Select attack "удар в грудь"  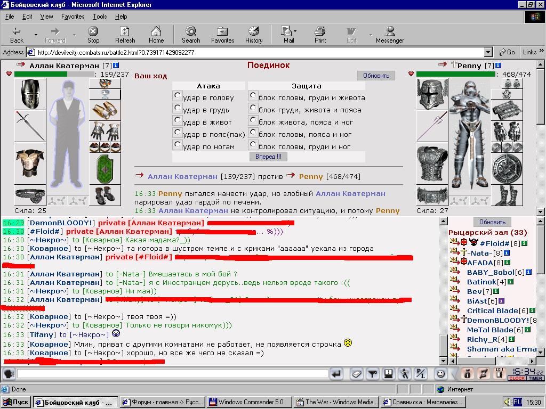[x=177, y=108]
